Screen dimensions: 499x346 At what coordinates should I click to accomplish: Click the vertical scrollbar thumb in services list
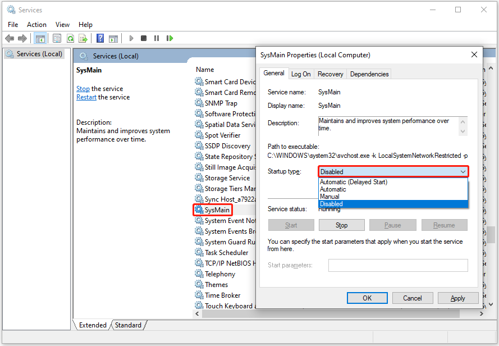point(491,234)
